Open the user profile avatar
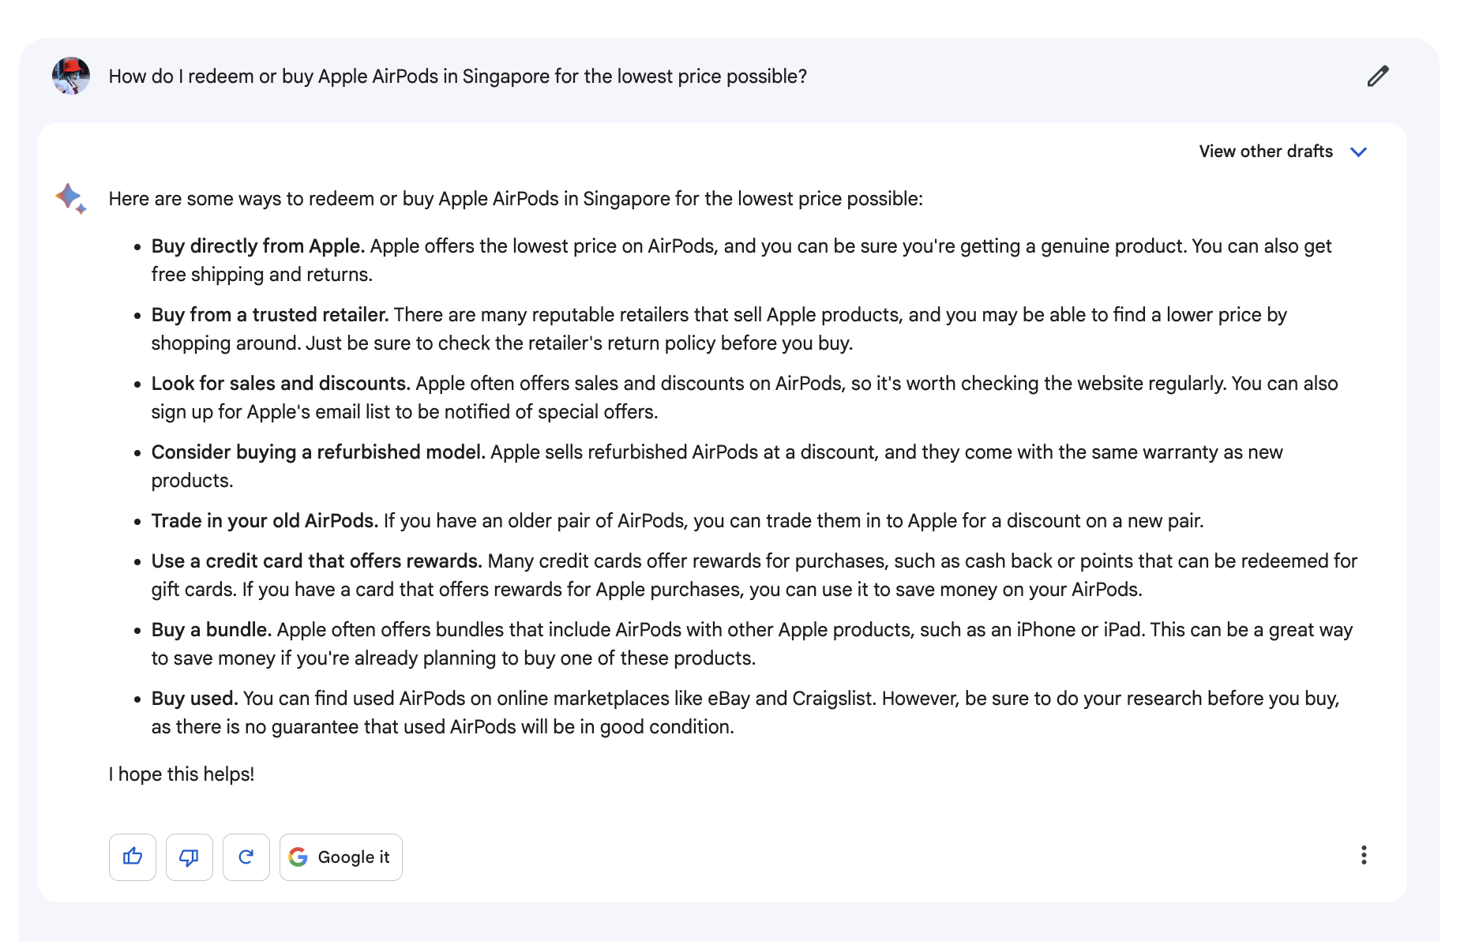Screen dimensions: 1464x941 [71, 76]
